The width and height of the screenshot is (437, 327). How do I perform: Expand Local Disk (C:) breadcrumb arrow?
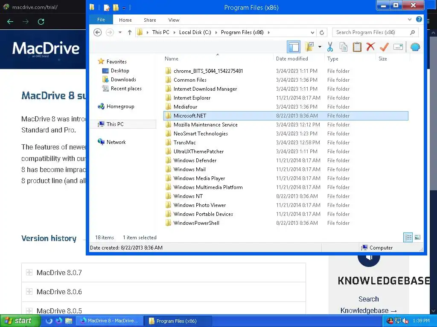(216, 32)
